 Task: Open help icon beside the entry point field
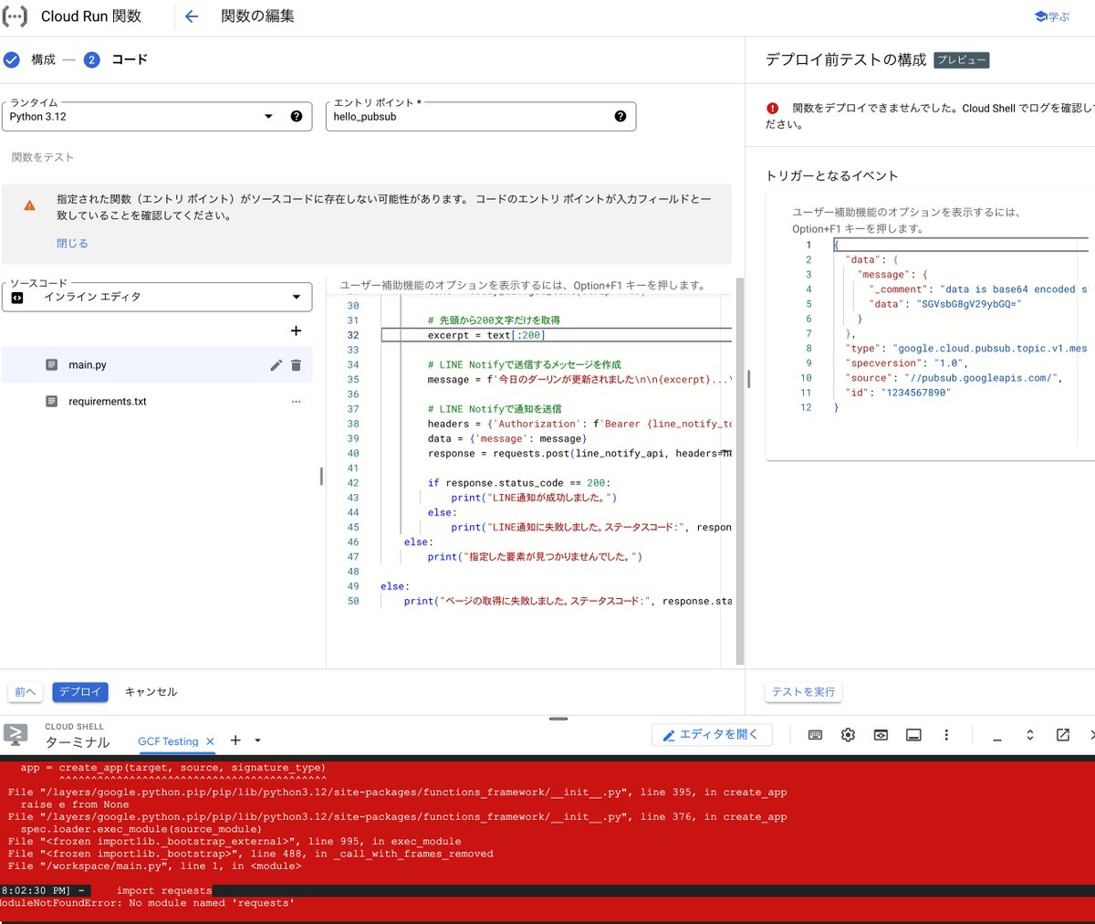click(x=620, y=117)
